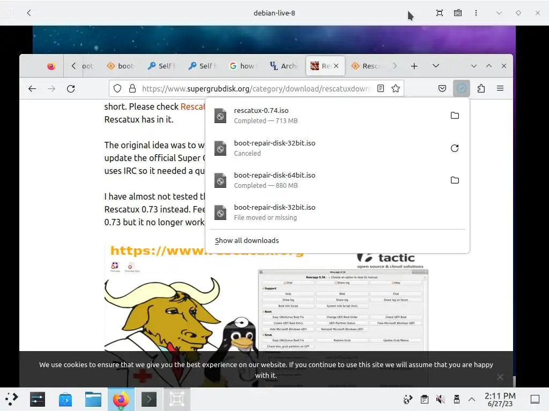Click boot-repair-disk-64bit.iso file icon
The width and height of the screenshot is (549, 411).
click(220, 181)
